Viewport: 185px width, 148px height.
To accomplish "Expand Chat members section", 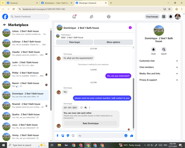I will tap(159, 67).
